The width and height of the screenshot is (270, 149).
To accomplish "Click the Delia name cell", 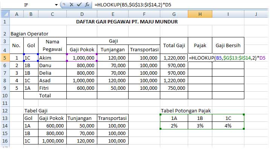I will click(52, 73).
